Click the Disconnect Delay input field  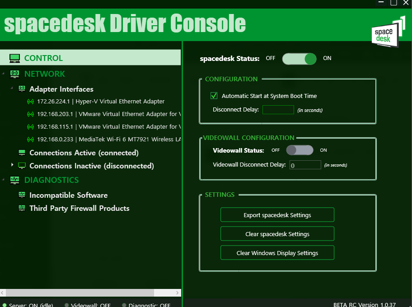click(278, 110)
